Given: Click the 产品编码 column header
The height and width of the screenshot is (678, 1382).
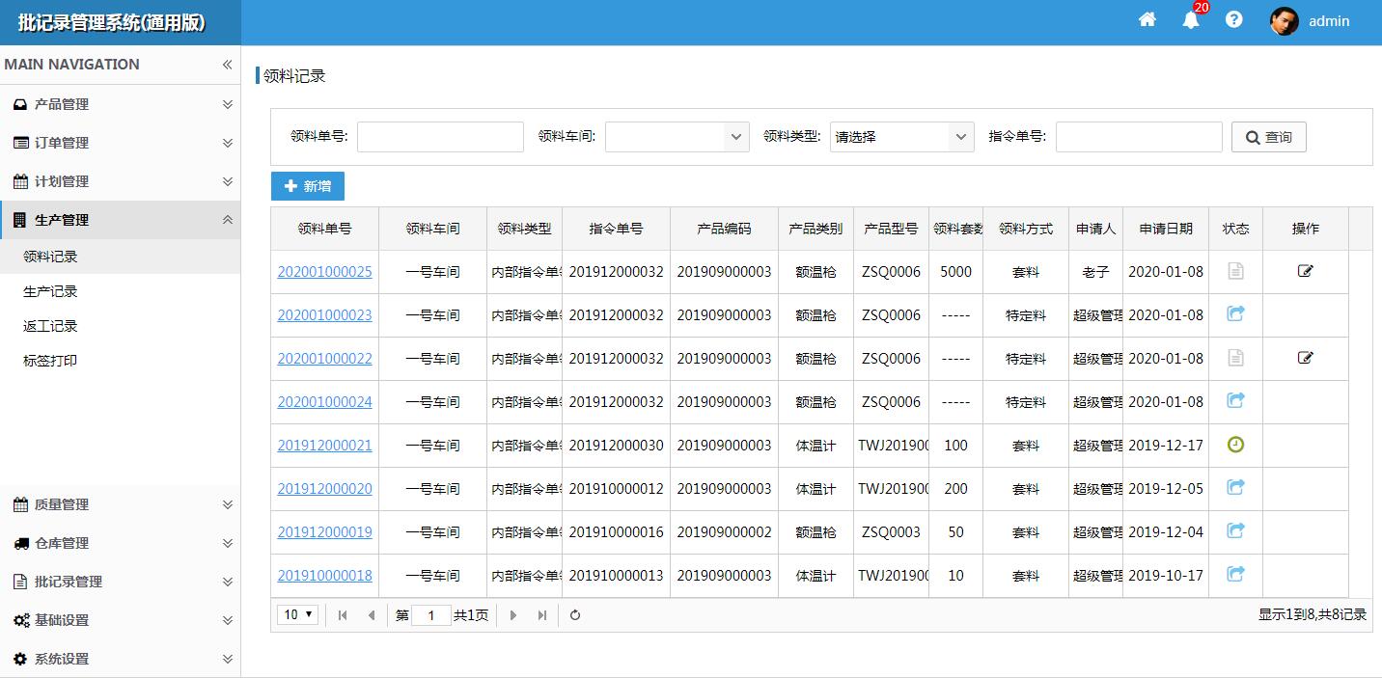Looking at the screenshot, I should (x=724, y=229).
